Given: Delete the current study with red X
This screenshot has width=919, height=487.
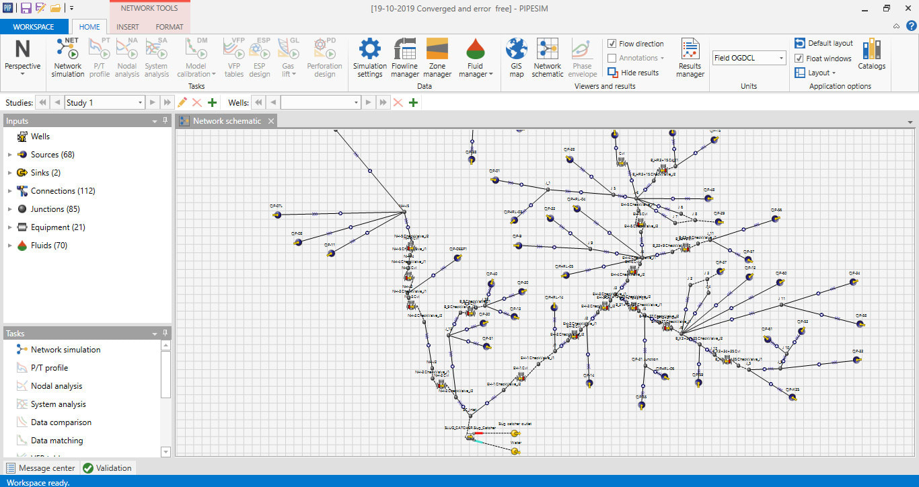Looking at the screenshot, I should tap(197, 102).
